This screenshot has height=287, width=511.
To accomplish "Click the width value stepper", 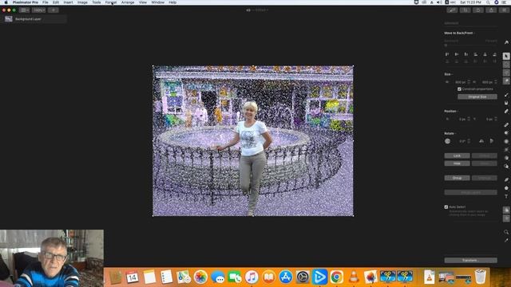I will click(469, 82).
